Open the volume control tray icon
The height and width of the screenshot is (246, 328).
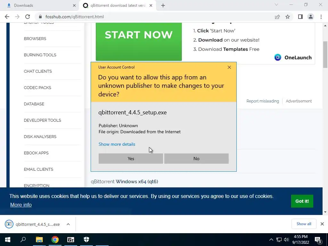(x=286, y=240)
